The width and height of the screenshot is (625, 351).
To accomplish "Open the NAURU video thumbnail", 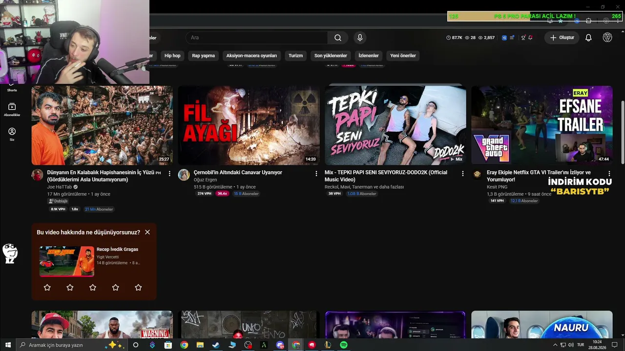I will pyautogui.click(x=542, y=325).
